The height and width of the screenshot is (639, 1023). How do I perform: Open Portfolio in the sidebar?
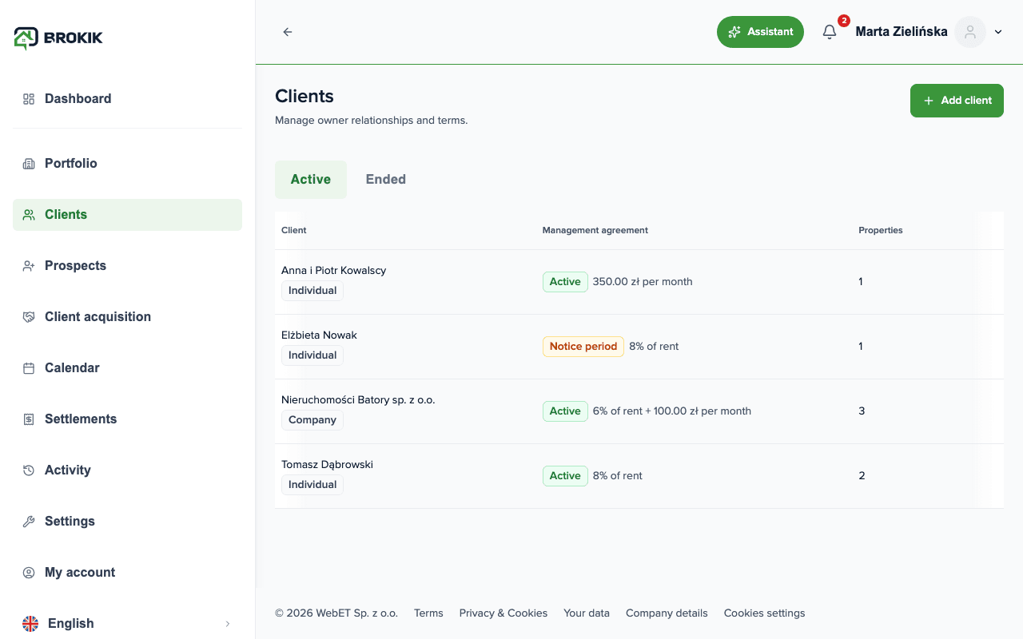tap(128, 164)
